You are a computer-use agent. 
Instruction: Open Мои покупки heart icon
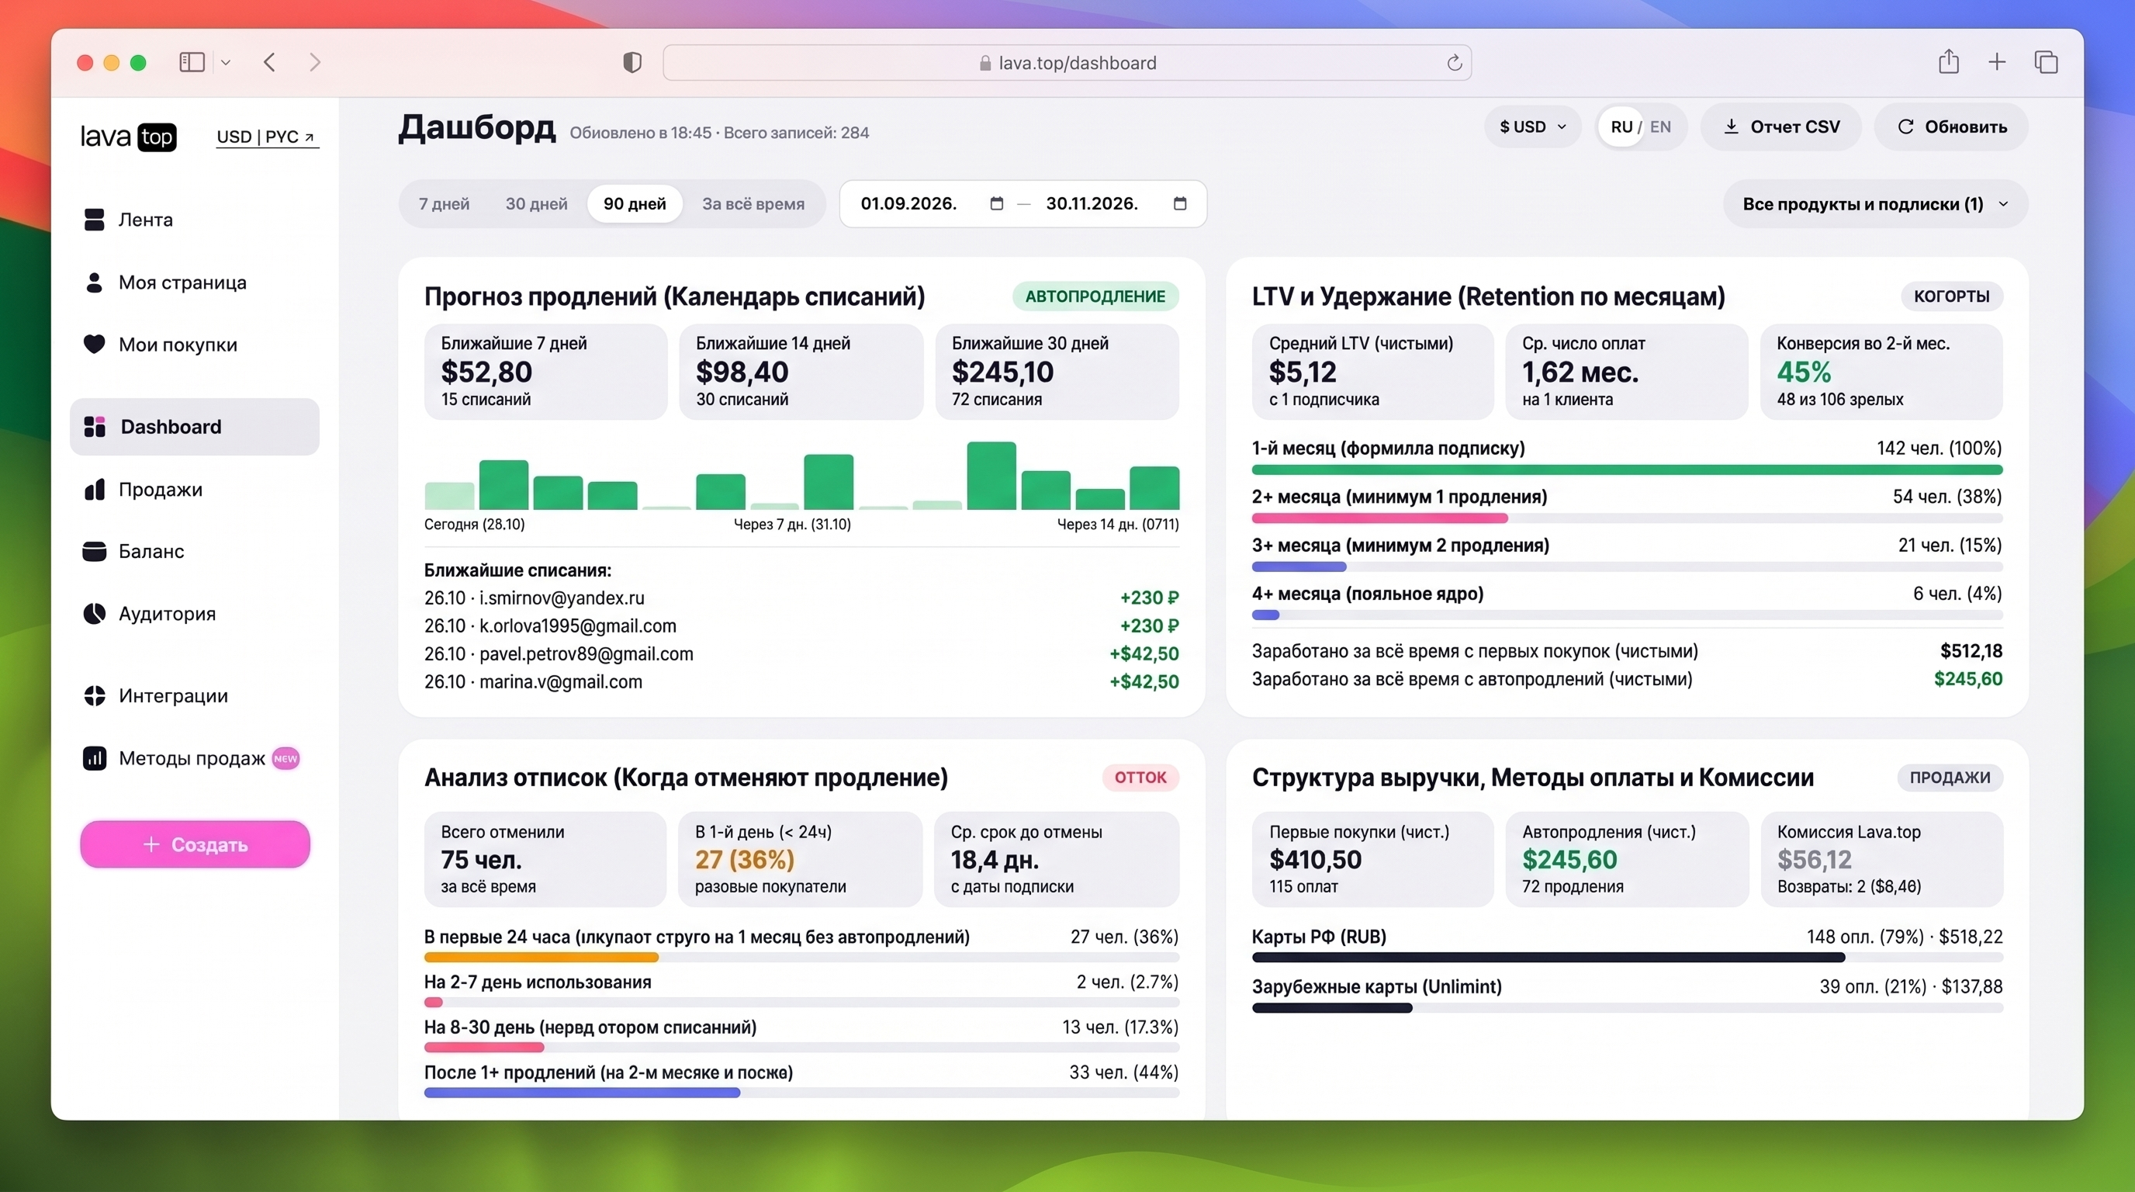point(95,344)
